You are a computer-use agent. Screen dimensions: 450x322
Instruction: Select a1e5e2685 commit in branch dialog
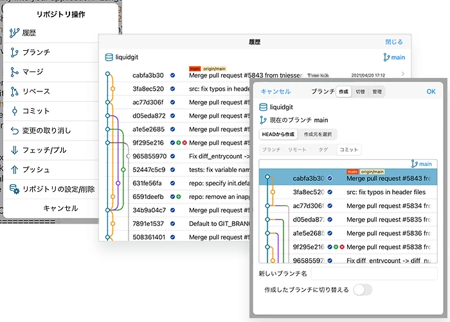click(x=348, y=233)
